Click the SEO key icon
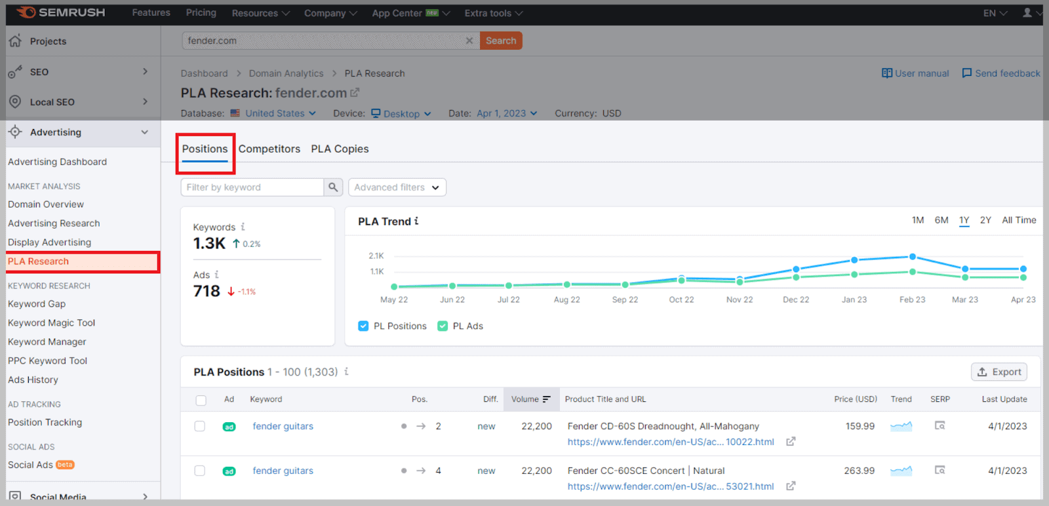1049x506 pixels. [x=15, y=72]
